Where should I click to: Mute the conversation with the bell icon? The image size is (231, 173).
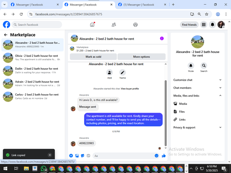[x=191, y=66]
